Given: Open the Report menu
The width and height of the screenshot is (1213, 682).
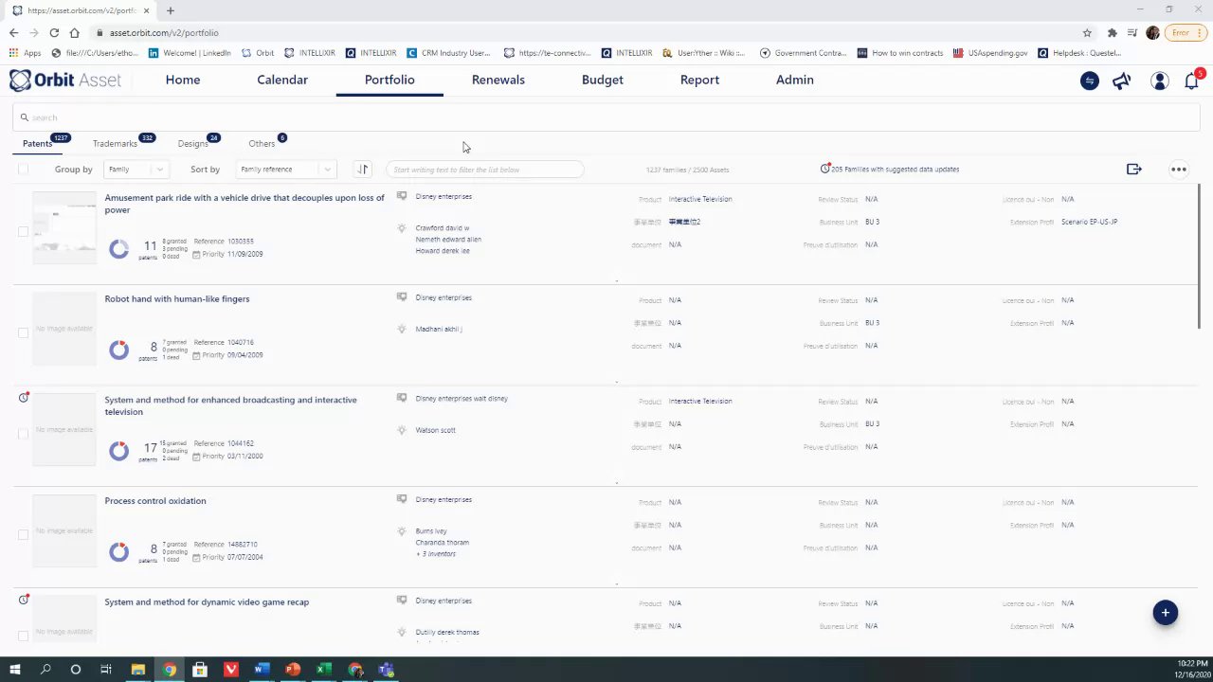Looking at the screenshot, I should 699,80.
